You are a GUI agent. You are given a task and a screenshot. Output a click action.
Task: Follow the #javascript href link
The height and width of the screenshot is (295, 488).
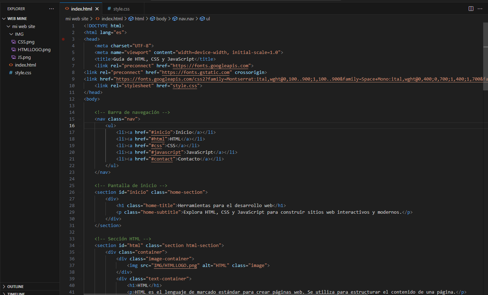(x=166, y=152)
